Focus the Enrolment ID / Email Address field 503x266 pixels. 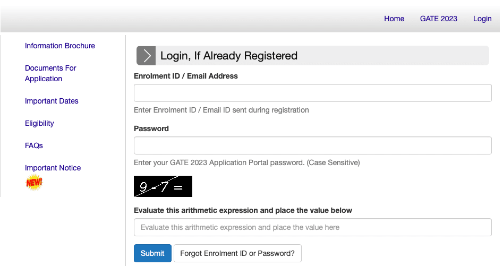(x=312, y=93)
